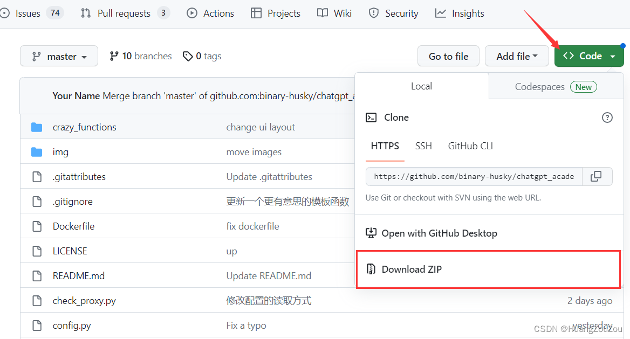Click the Issues circle icon
The height and width of the screenshot is (339, 630).
click(5, 13)
